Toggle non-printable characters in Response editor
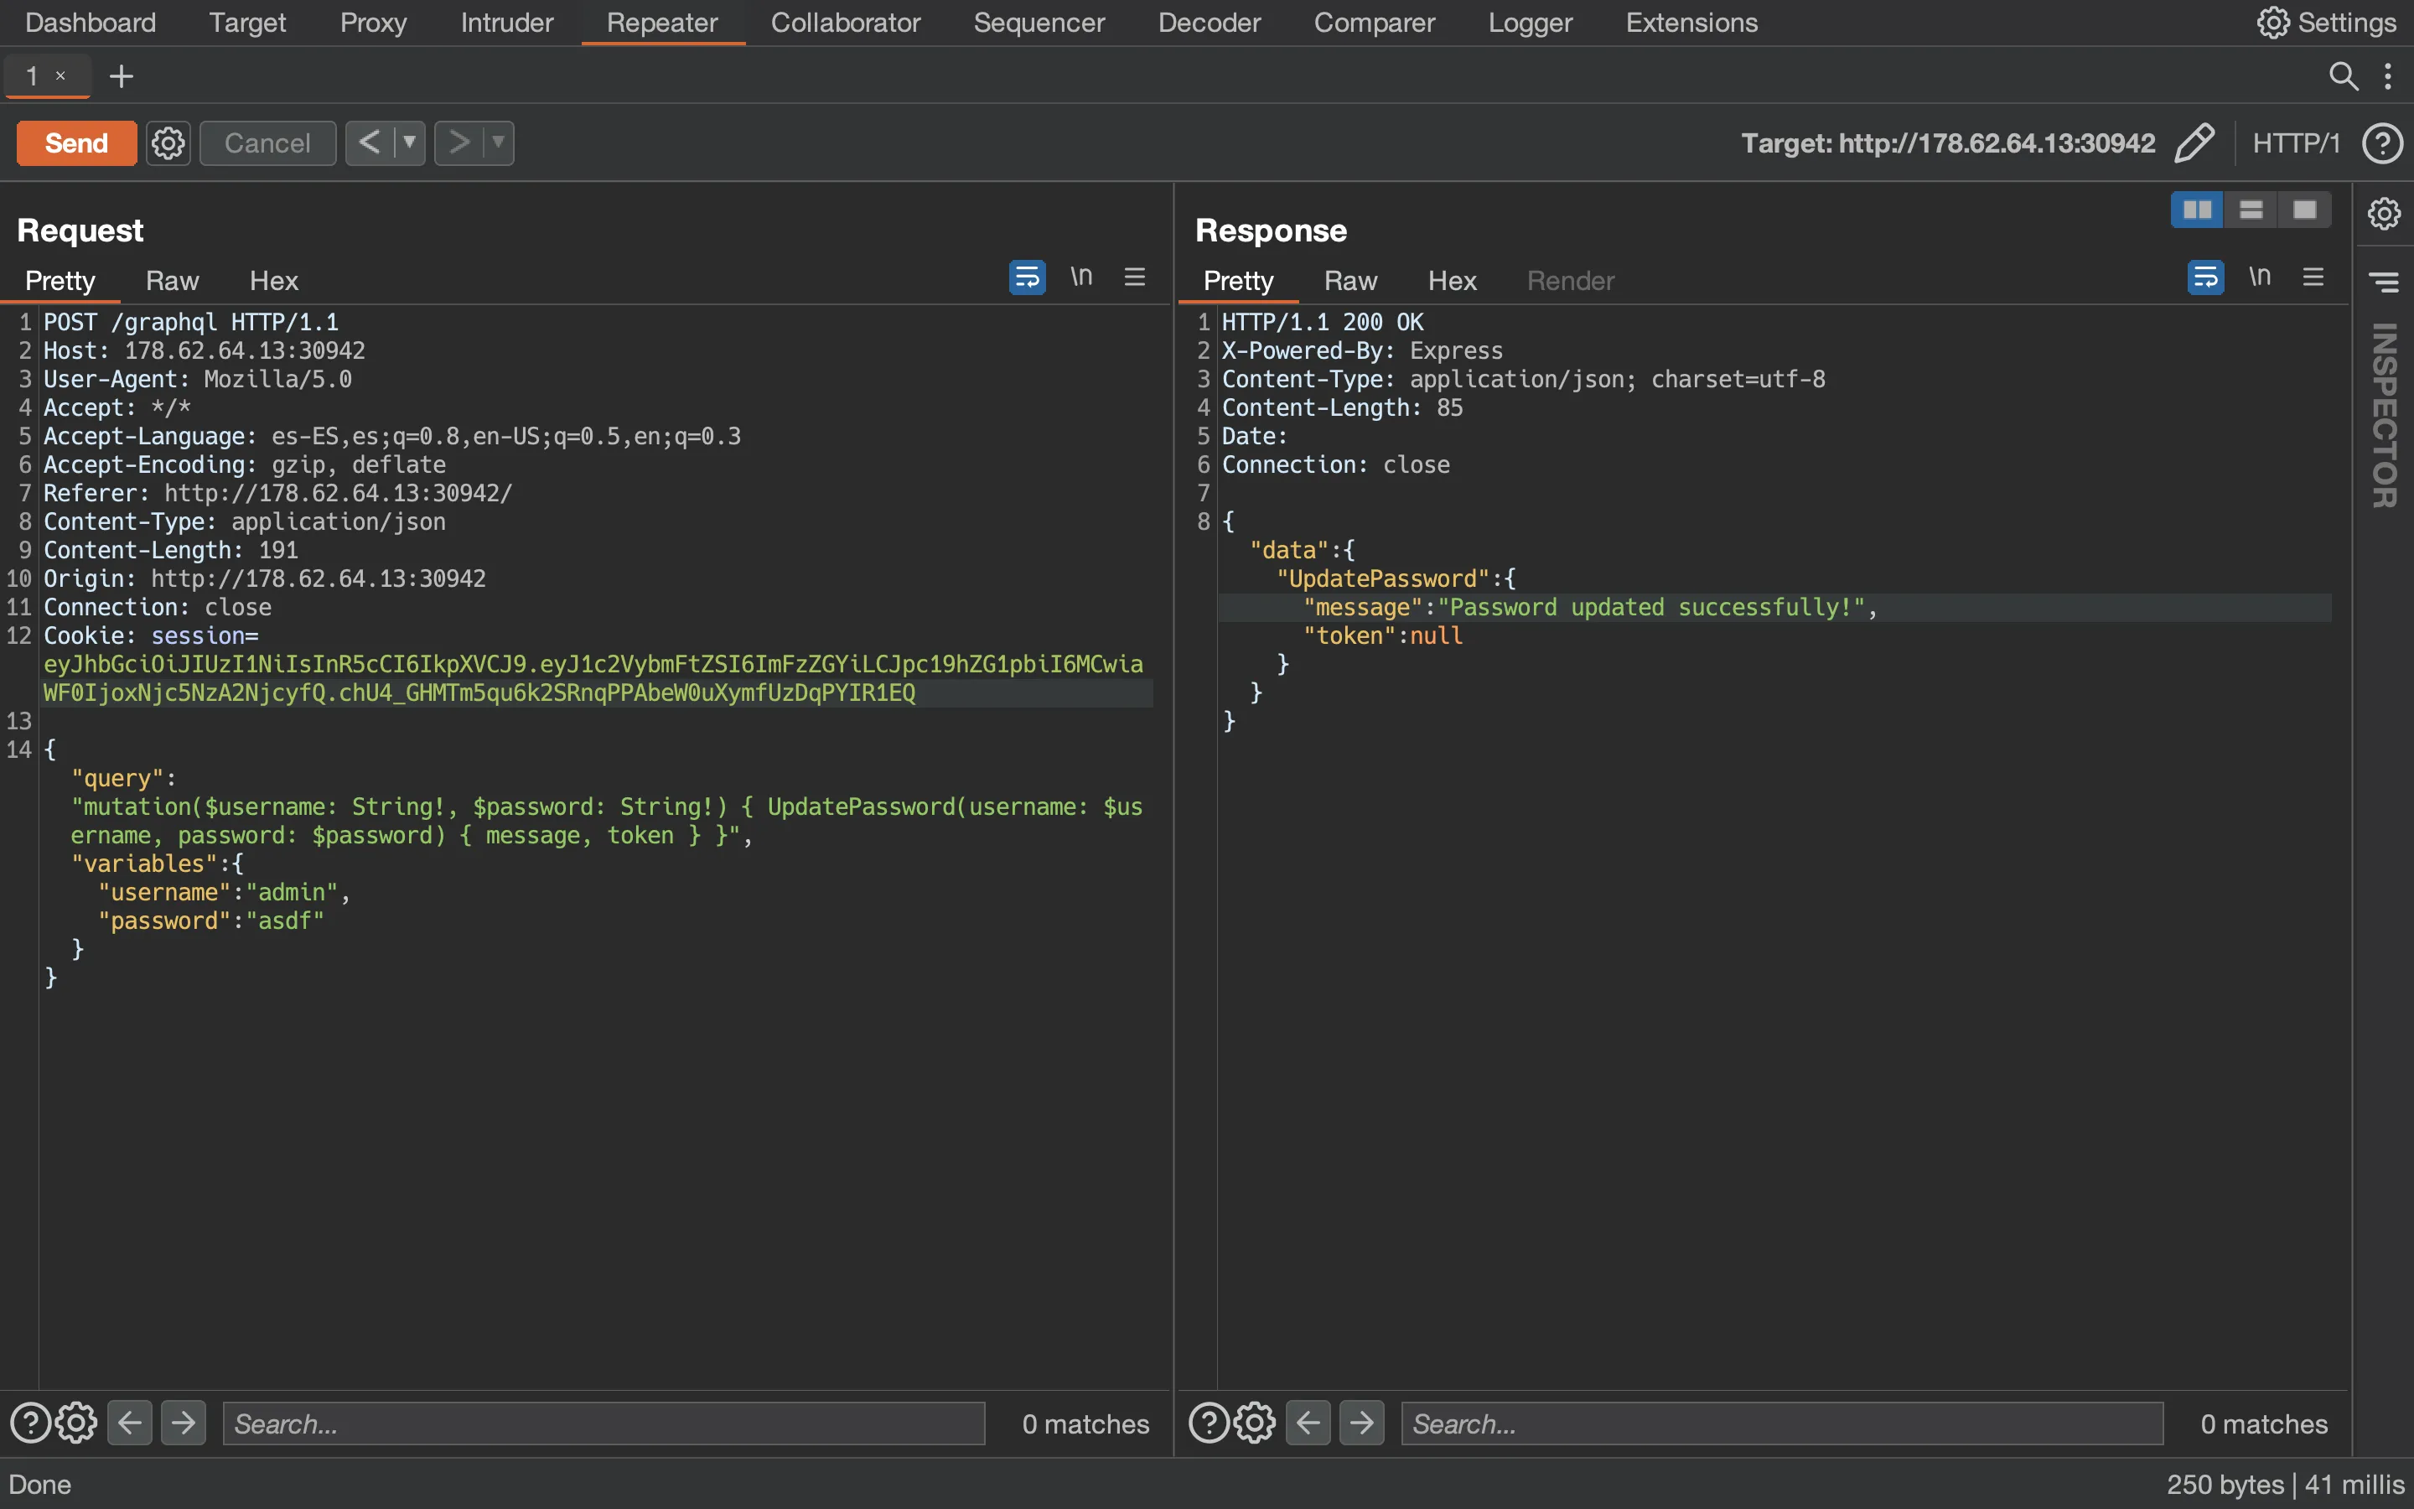 click(2260, 277)
